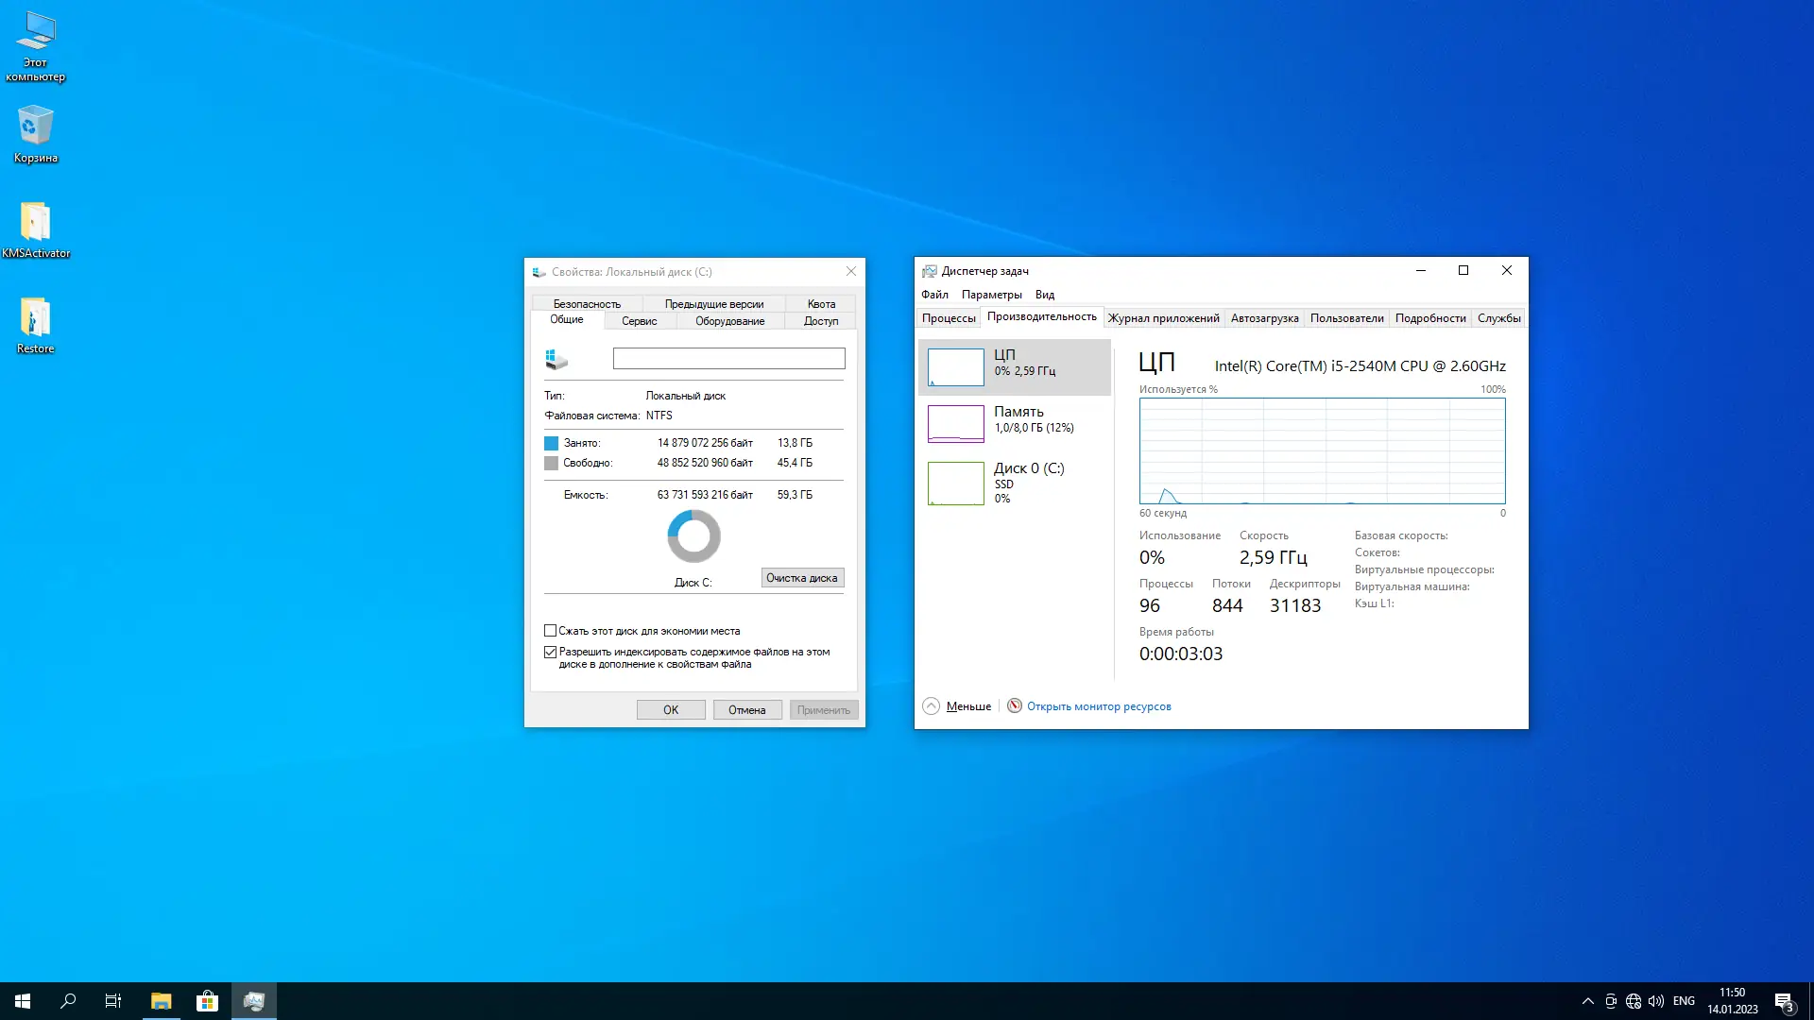Click the Очистка диска button
The height and width of the screenshot is (1020, 1814).
[801, 578]
